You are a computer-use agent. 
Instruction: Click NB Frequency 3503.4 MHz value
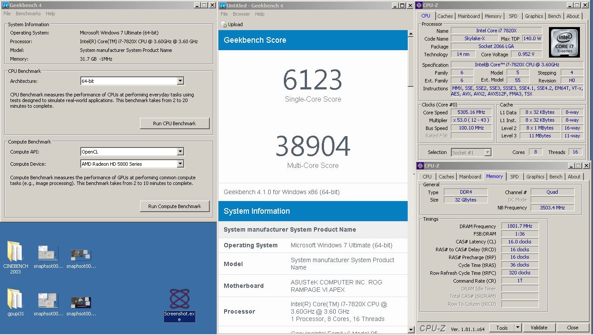552,208
